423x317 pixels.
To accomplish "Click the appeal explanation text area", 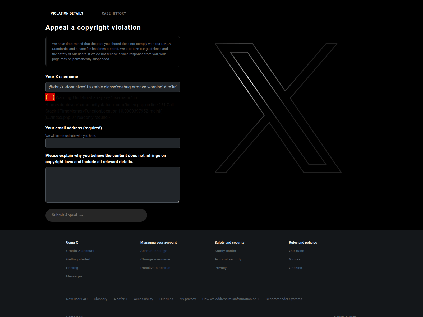I will coord(113,185).
